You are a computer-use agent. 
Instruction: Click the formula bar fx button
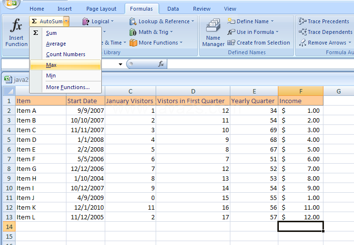coord(161,64)
